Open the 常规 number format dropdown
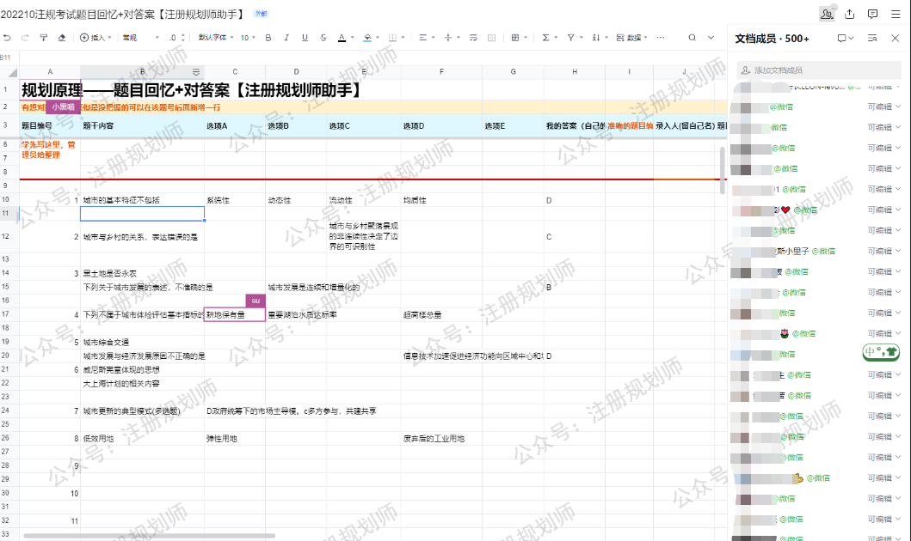The image size is (911, 541). tap(140, 38)
